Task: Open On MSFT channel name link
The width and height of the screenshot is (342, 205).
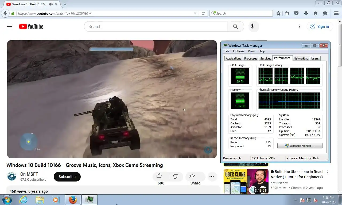Action: (x=29, y=174)
